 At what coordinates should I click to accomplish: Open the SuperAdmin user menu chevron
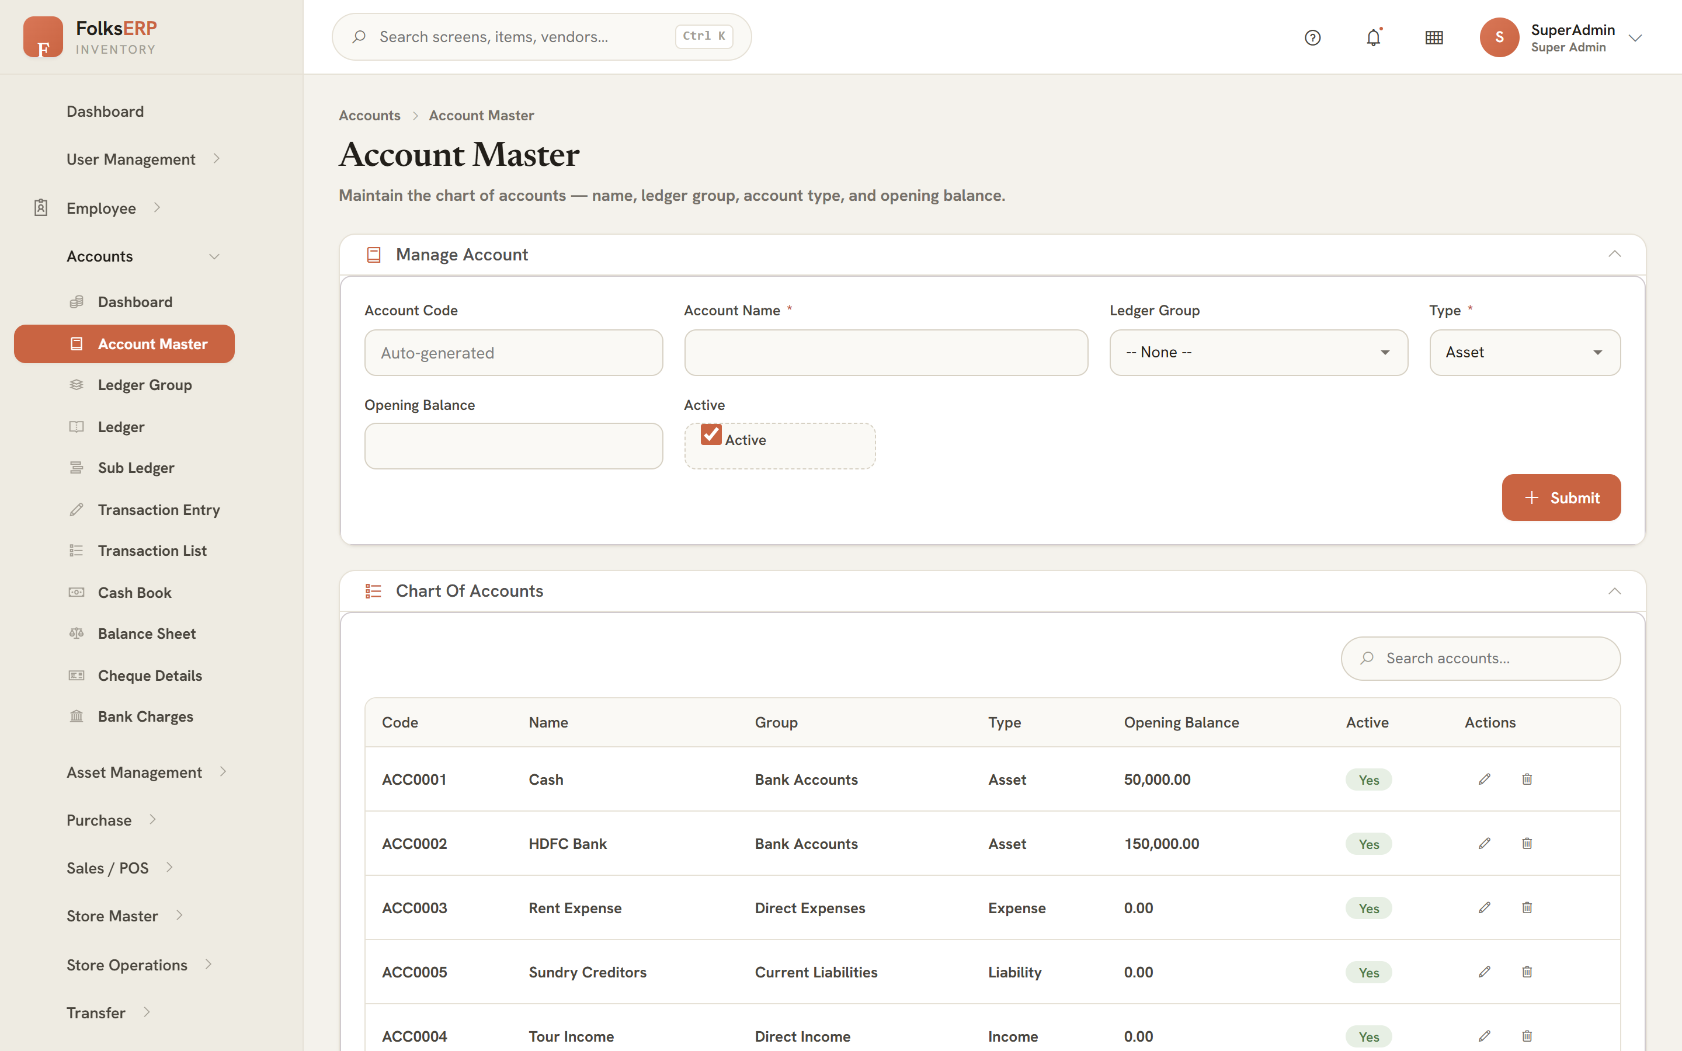[1635, 38]
